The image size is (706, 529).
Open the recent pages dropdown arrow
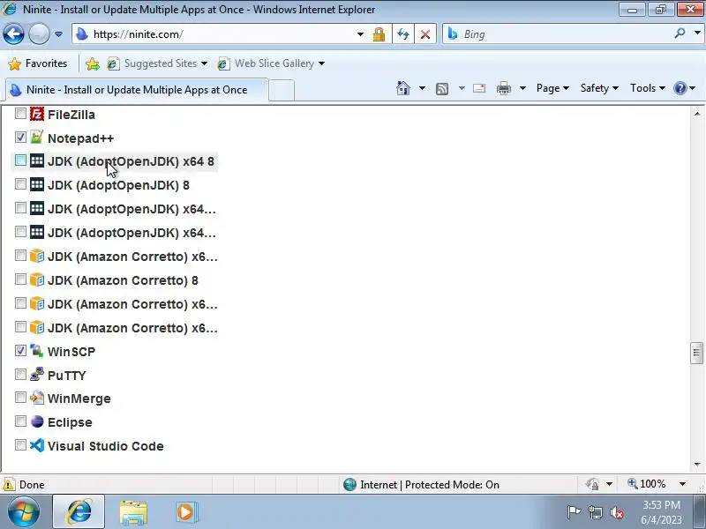pos(58,34)
